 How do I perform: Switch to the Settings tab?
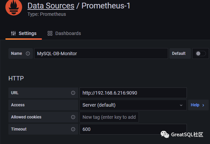pyautogui.click(x=24, y=33)
